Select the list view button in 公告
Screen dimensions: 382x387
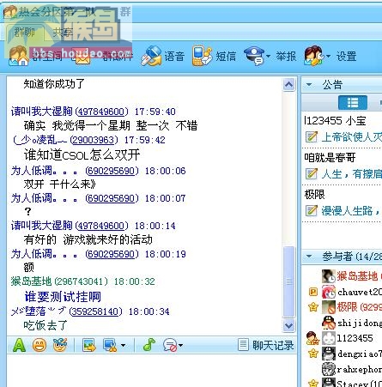[x=353, y=102]
